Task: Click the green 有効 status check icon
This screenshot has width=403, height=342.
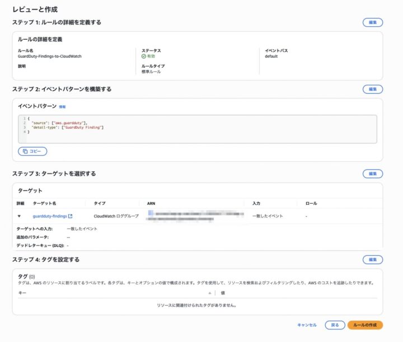Action: click(x=143, y=57)
